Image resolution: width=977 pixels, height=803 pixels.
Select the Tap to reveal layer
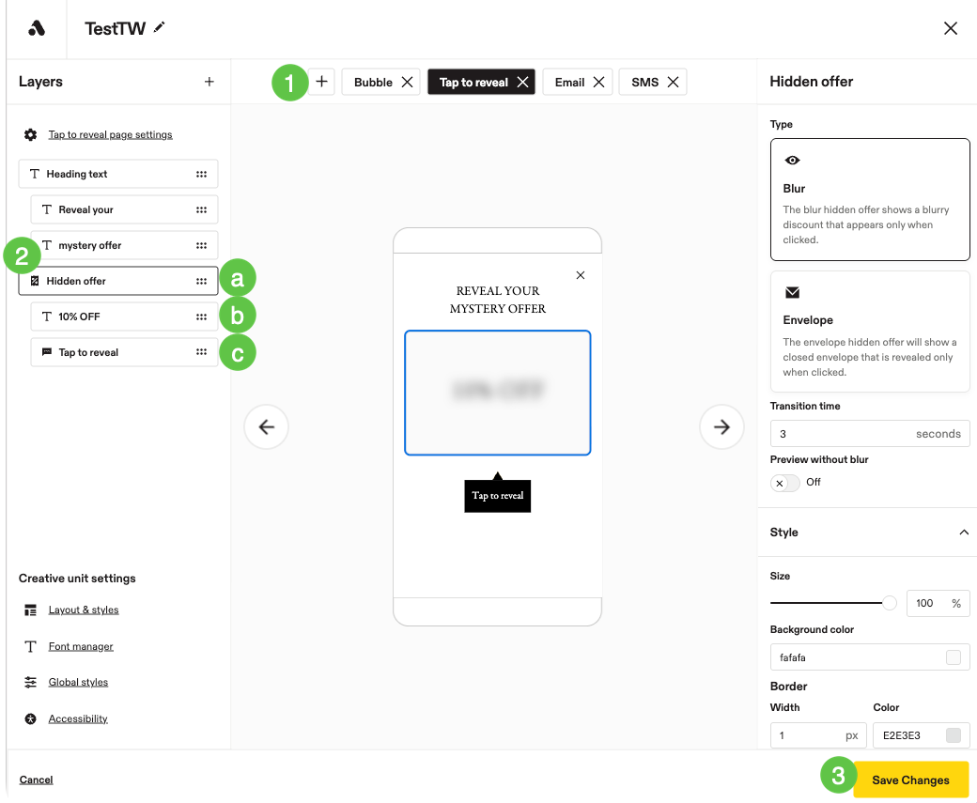125,352
